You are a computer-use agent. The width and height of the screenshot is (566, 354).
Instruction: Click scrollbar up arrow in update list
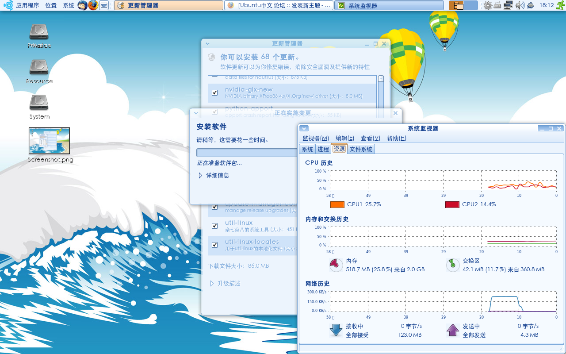381,78
